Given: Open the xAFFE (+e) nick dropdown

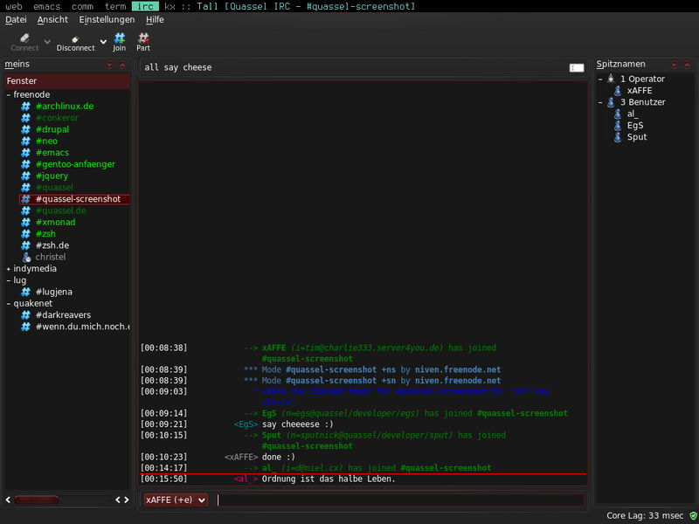Looking at the screenshot, I should [176, 500].
